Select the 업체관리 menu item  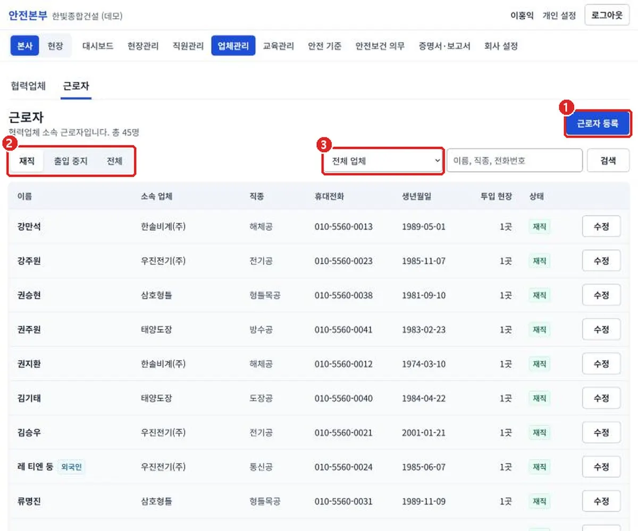click(233, 46)
